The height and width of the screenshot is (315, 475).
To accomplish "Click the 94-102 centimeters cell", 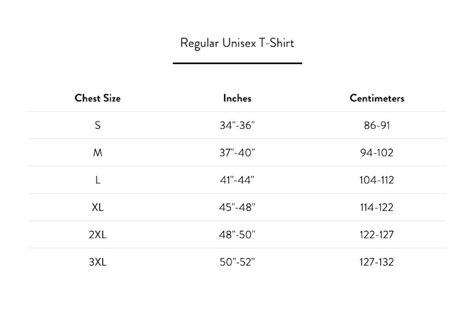I will (377, 153).
